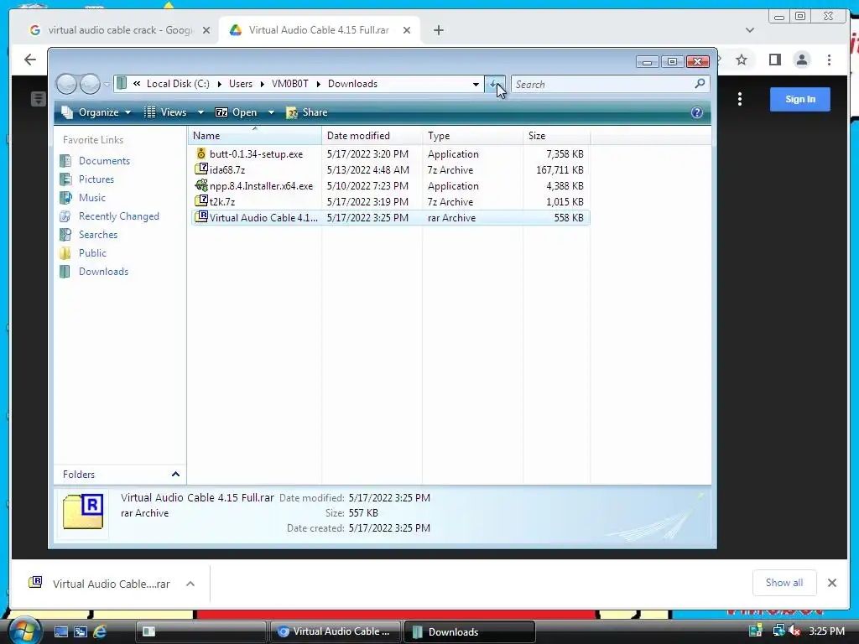Close the Google search Chrome tab
The width and height of the screenshot is (859, 644).
click(206, 30)
